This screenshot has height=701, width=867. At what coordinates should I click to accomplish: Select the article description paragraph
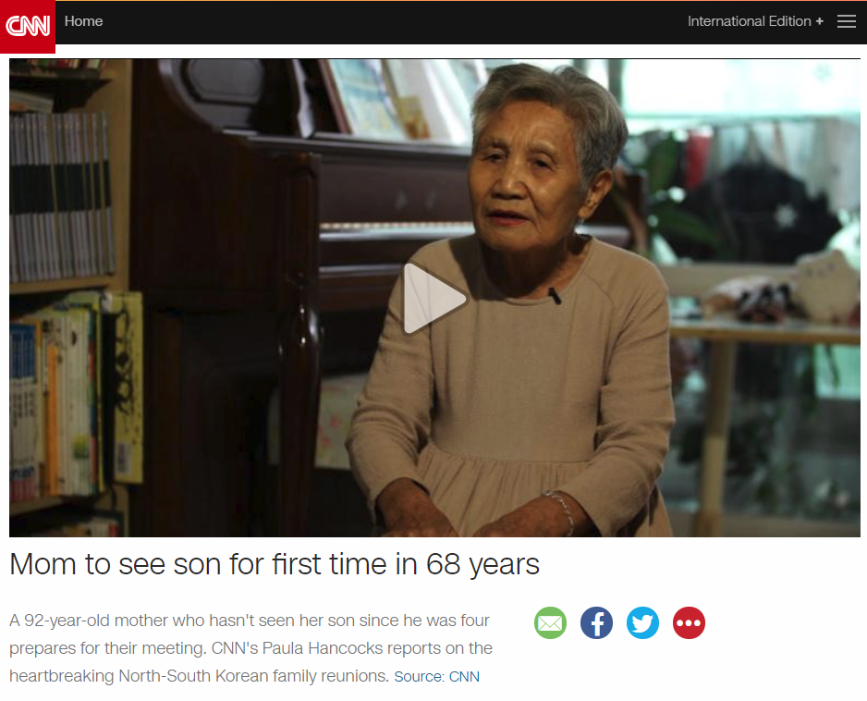(x=251, y=648)
